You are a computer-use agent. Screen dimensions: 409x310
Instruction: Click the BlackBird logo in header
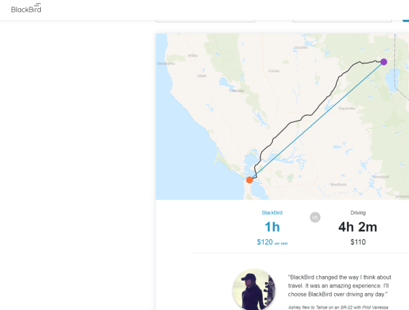(x=27, y=9)
